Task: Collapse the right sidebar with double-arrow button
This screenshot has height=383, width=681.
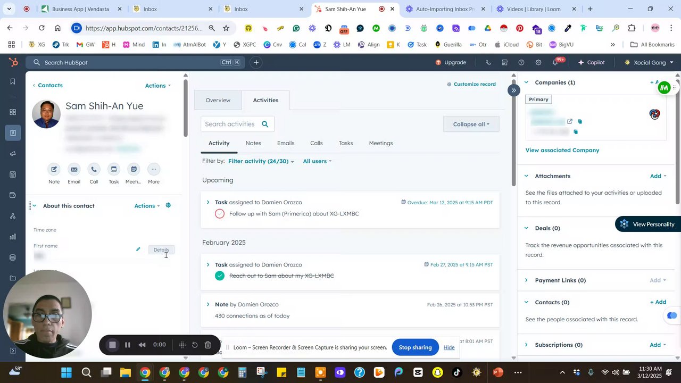Action: click(513, 90)
